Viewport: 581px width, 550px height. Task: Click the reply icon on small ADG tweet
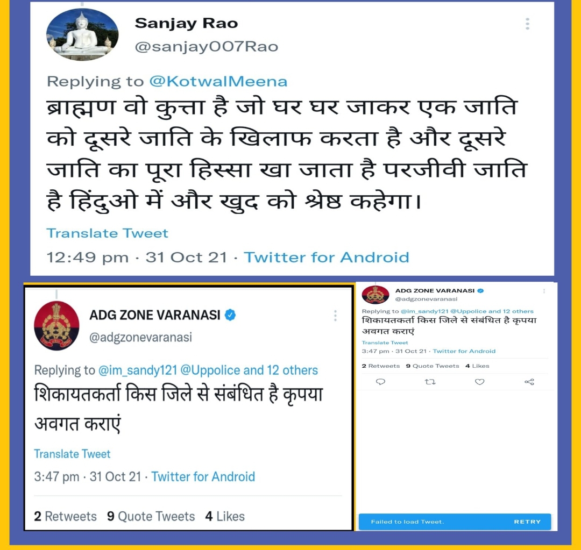(x=380, y=382)
